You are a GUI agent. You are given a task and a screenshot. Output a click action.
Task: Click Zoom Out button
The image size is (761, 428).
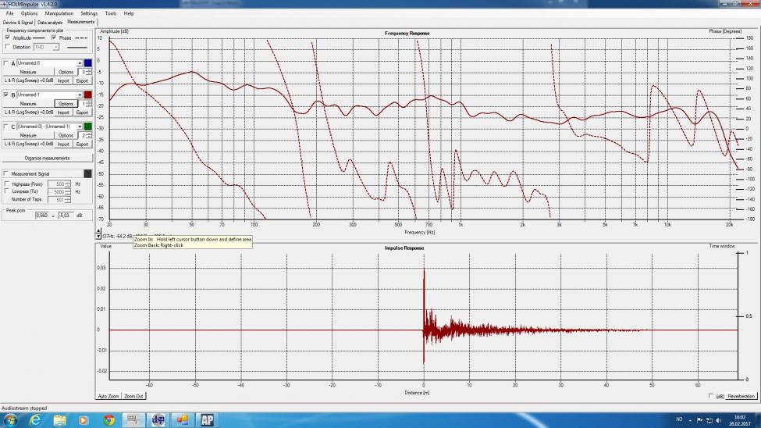[133, 397]
